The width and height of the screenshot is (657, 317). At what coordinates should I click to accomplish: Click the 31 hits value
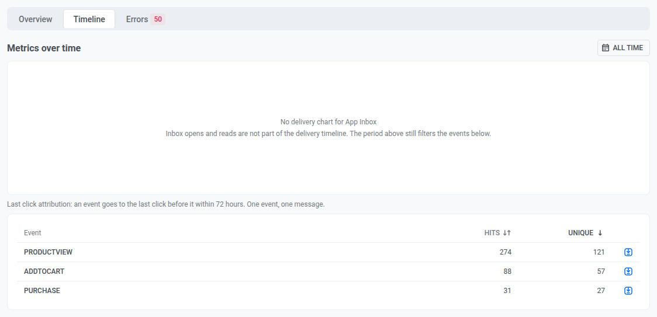click(507, 291)
